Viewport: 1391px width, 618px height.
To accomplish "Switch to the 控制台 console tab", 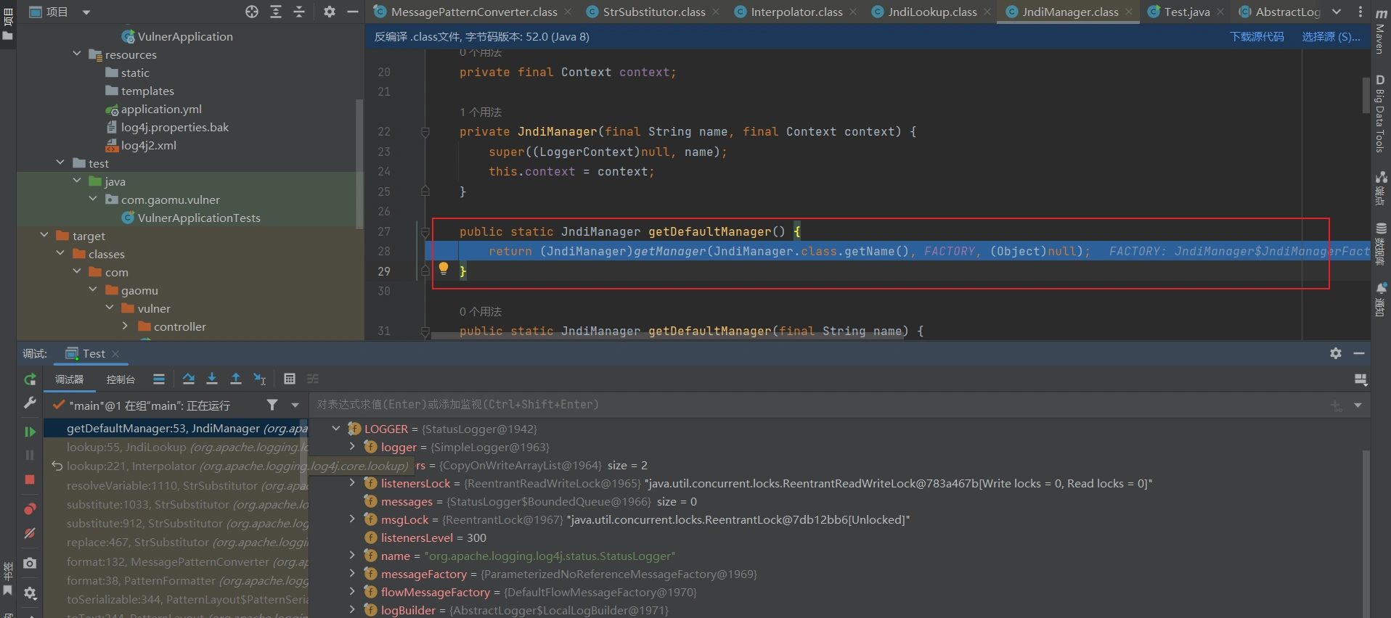I will coord(121,379).
